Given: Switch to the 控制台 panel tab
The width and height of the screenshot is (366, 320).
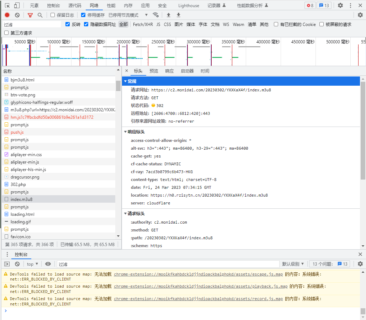Looking at the screenshot, I should tap(53, 5).
